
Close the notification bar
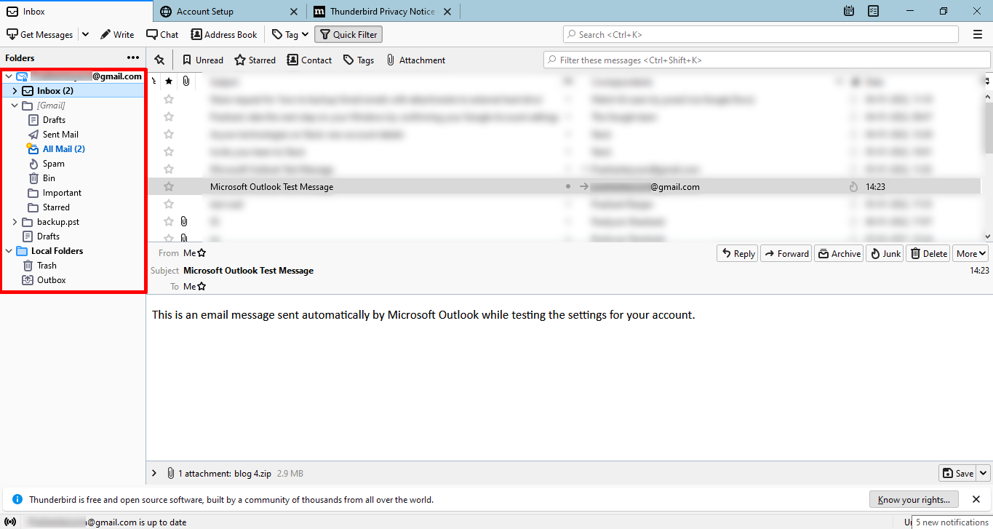point(977,499)
